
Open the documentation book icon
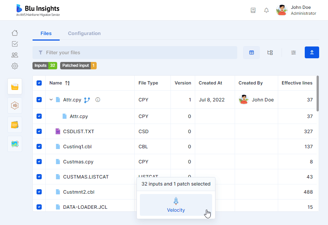tap(253, 10)
